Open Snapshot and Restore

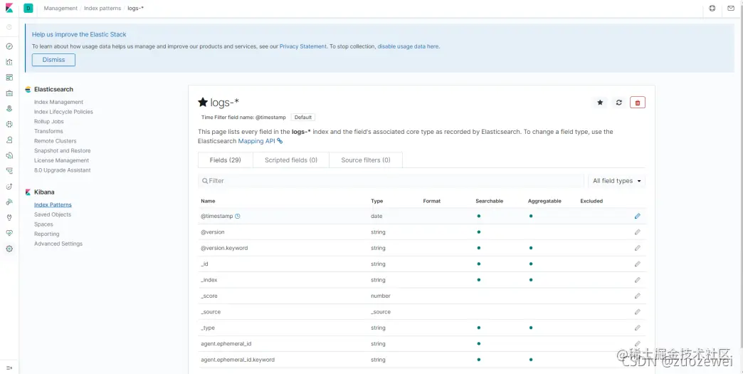point(62,151)
